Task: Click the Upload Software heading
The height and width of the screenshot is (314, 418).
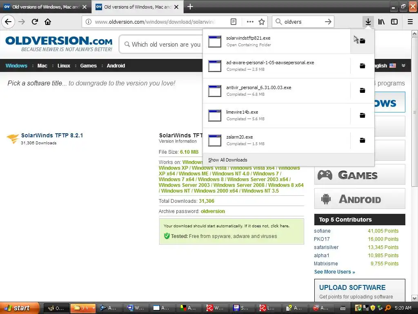Action: pos(352,287)
